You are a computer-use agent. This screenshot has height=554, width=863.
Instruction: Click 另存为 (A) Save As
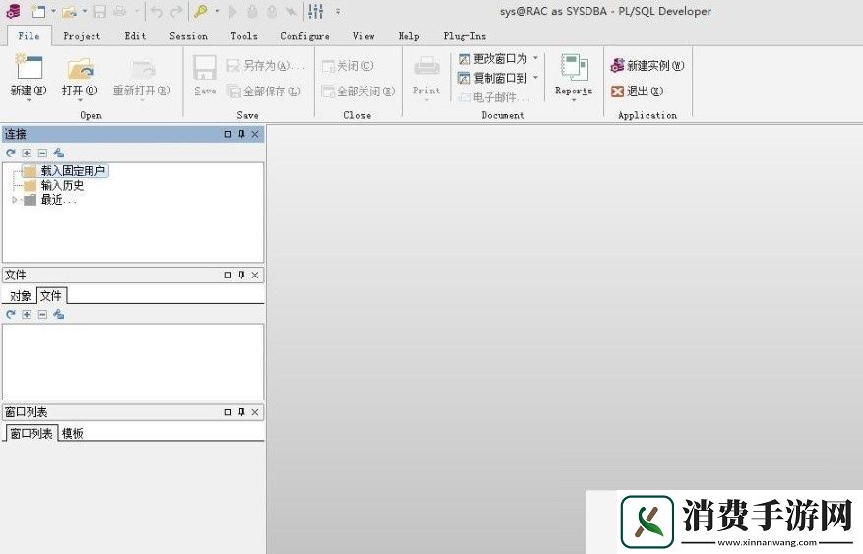pyautogui.click(x=266, y=66)
